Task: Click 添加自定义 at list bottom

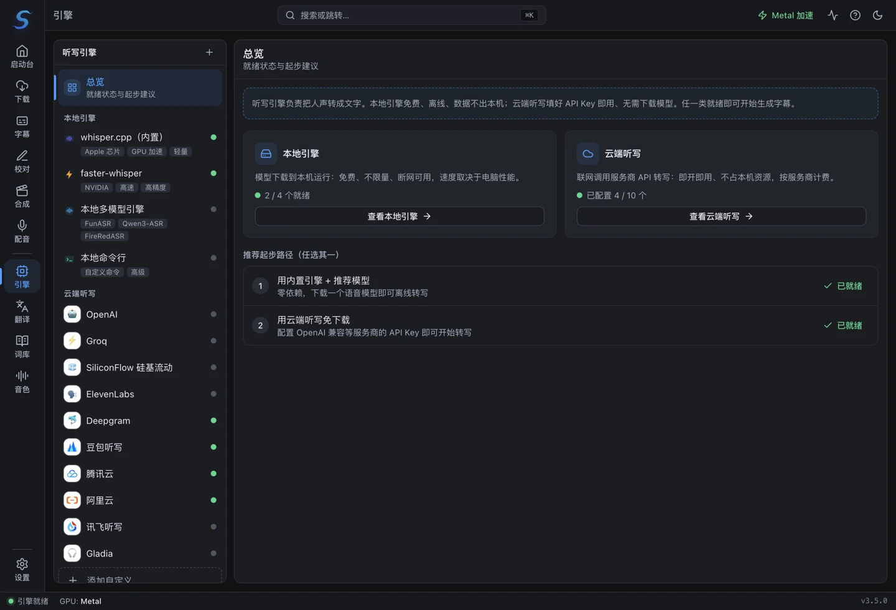Action: [x=140, y=576]
